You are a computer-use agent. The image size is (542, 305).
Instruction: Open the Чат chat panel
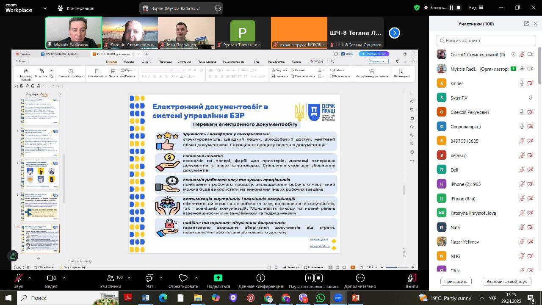pos(149,281)
